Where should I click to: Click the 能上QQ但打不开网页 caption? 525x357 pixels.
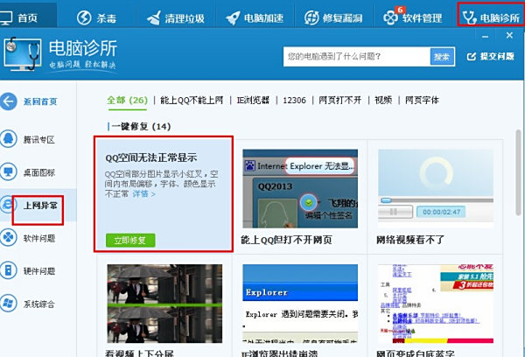[286, 240]
